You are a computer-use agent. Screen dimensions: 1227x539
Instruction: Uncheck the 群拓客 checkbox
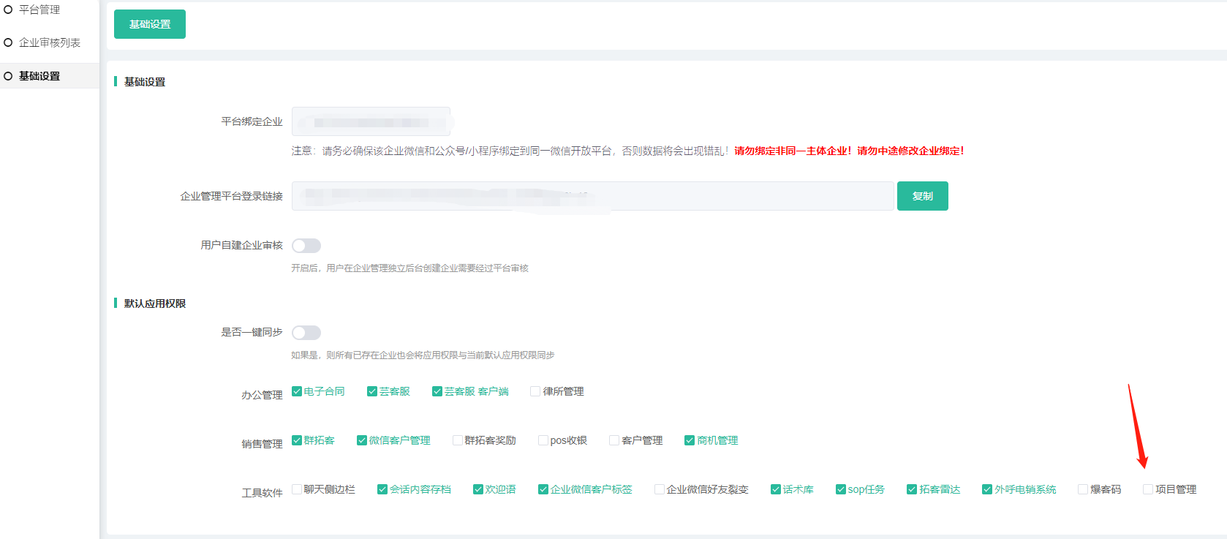pos(297,440)
